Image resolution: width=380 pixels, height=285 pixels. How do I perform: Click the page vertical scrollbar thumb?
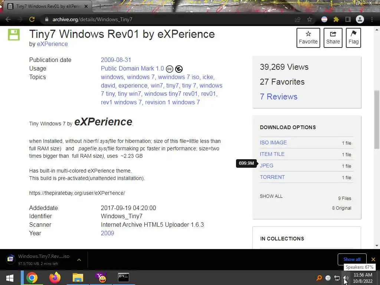tap(377, 119)
